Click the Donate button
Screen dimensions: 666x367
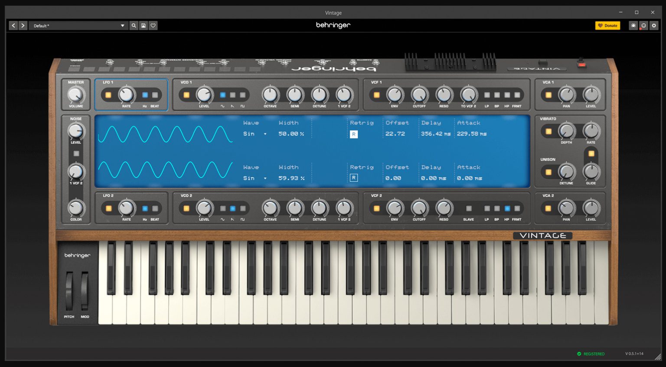[607, 26]
